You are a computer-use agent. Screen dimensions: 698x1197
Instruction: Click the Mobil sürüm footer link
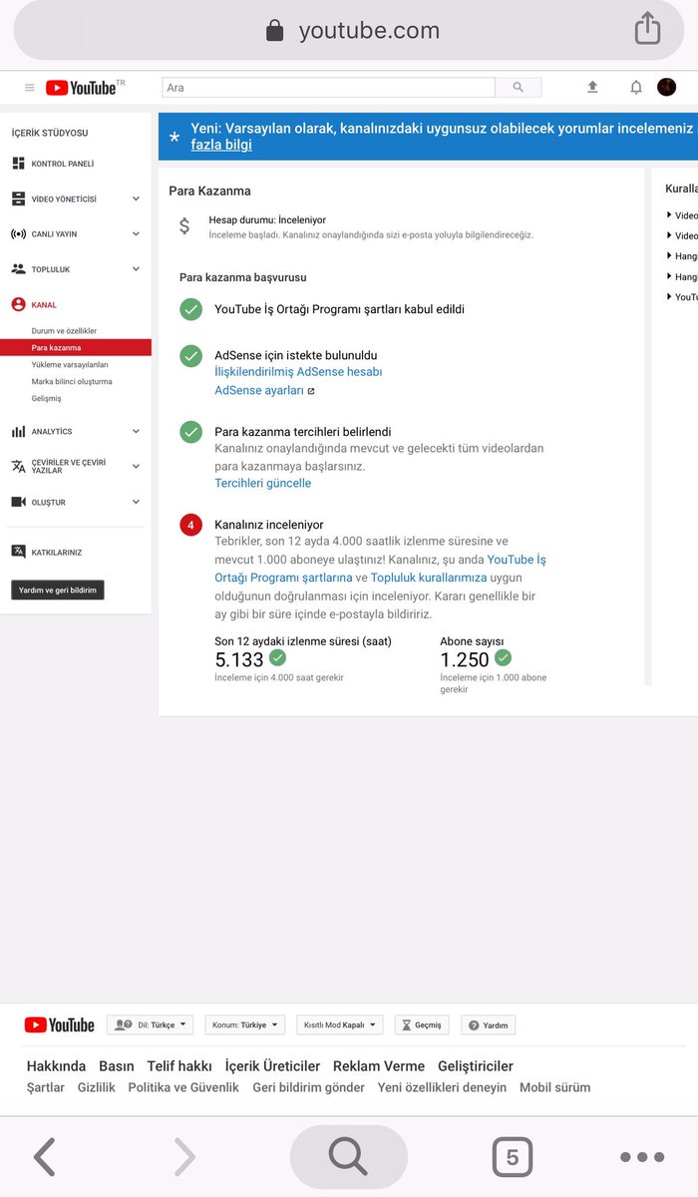pos(555,1087)
